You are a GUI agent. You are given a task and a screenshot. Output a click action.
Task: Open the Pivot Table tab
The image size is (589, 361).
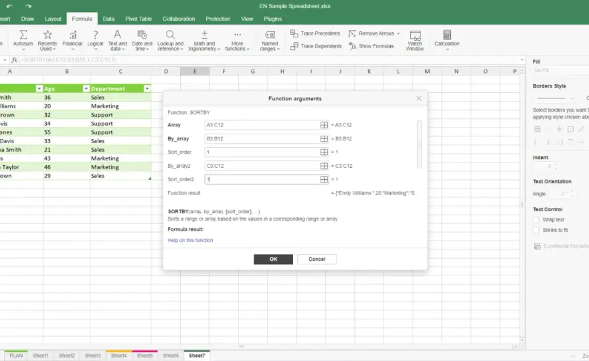coord(139,19)
